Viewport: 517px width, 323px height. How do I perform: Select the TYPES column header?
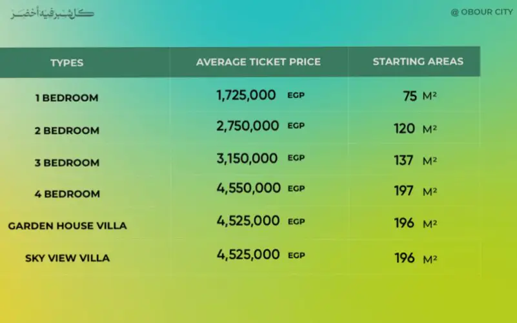(67, 63)
